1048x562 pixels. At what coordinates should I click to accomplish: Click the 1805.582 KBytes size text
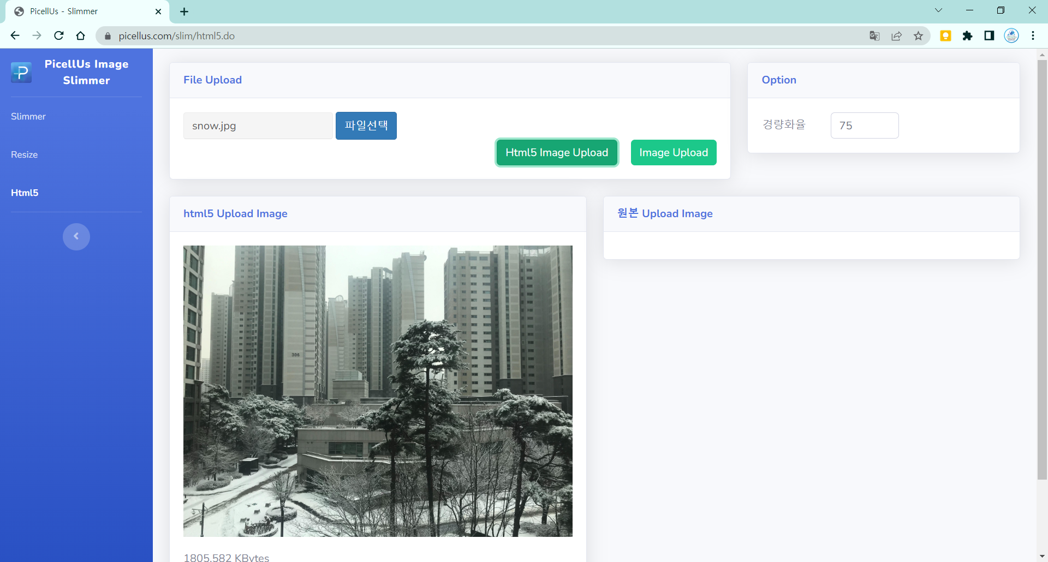click(x=227, y=557)
